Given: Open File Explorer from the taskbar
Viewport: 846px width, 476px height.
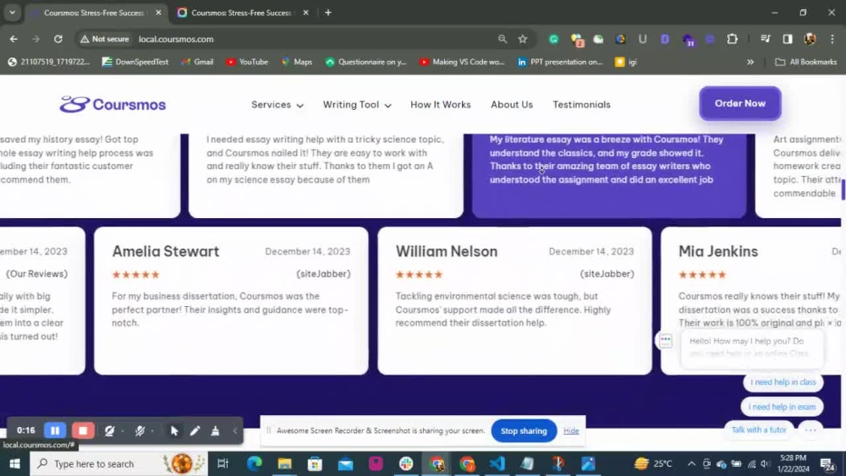Looking at the screenshot, I should tap(284, 463).
